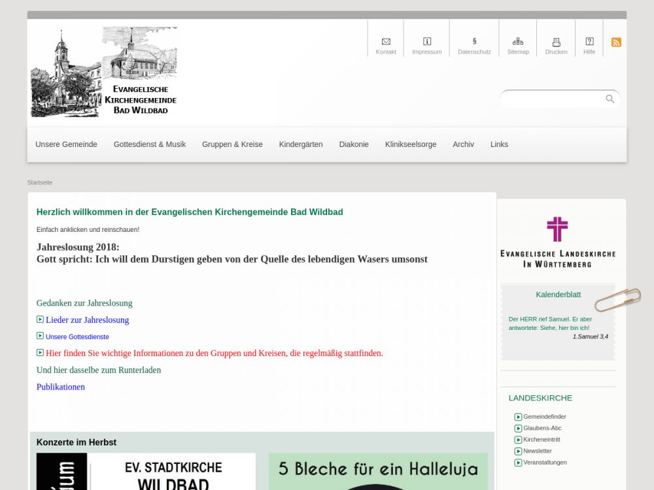The width and height of the screenshot is (654, 490).
Task: Click the Newsletter sidebar link
Action: 537,451
